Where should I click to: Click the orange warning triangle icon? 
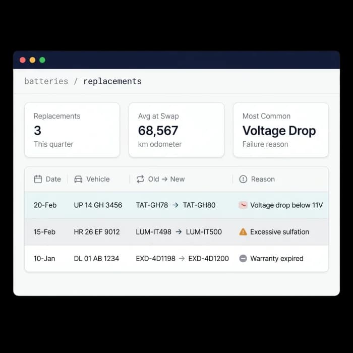coord(243,231)
